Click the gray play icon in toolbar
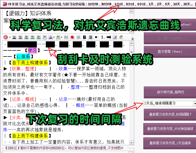The height and width of the screenshot is (153, 196). [66, 37]
